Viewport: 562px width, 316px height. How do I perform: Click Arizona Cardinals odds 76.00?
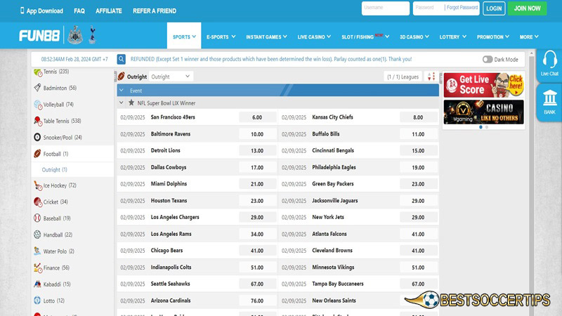pos(257,301)
